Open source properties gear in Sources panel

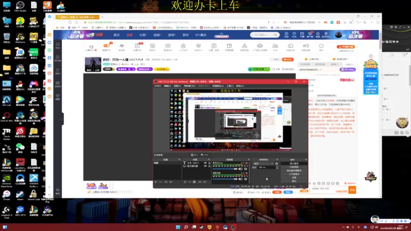click(x=194, y=182)
